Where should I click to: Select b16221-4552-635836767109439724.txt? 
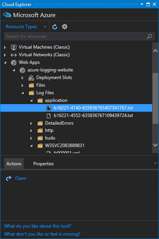pos(94,116)
